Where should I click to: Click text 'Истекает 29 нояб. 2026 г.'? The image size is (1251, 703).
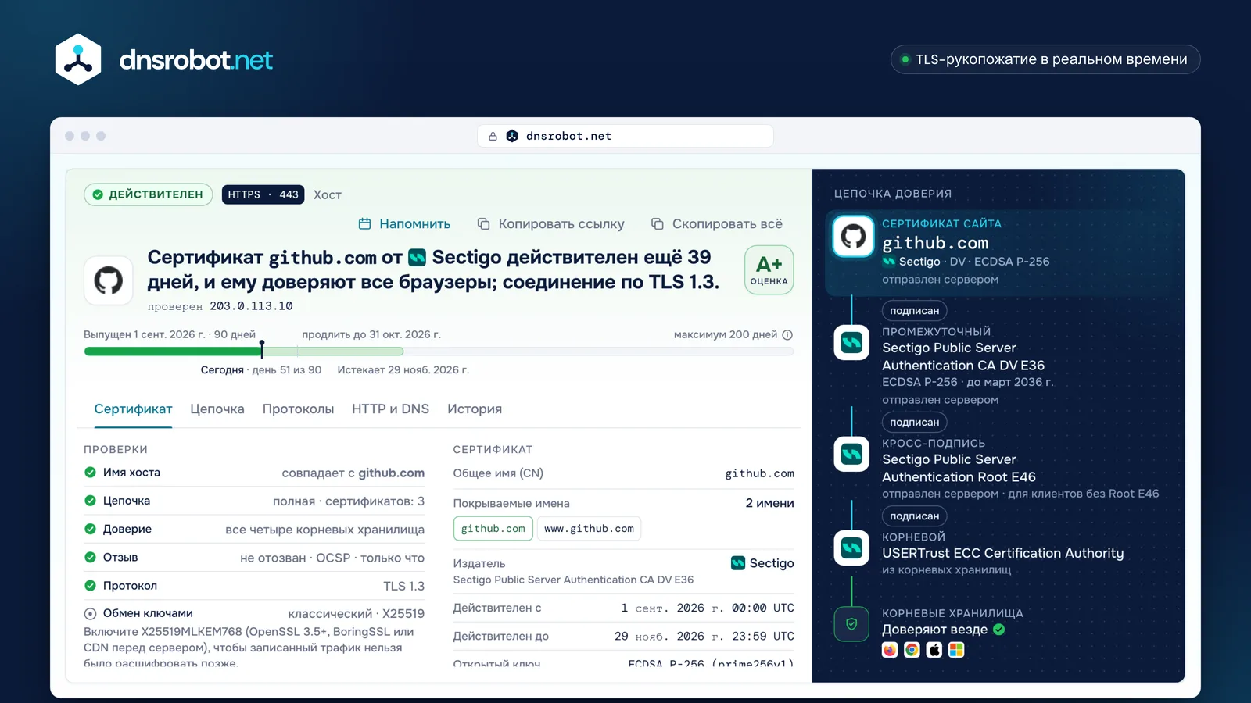pyautogui.click(x=403, y=370)
